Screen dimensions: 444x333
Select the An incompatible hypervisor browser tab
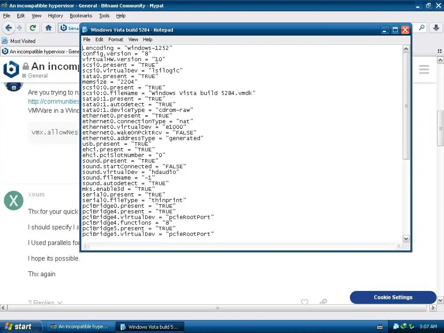tap(40, 51)
